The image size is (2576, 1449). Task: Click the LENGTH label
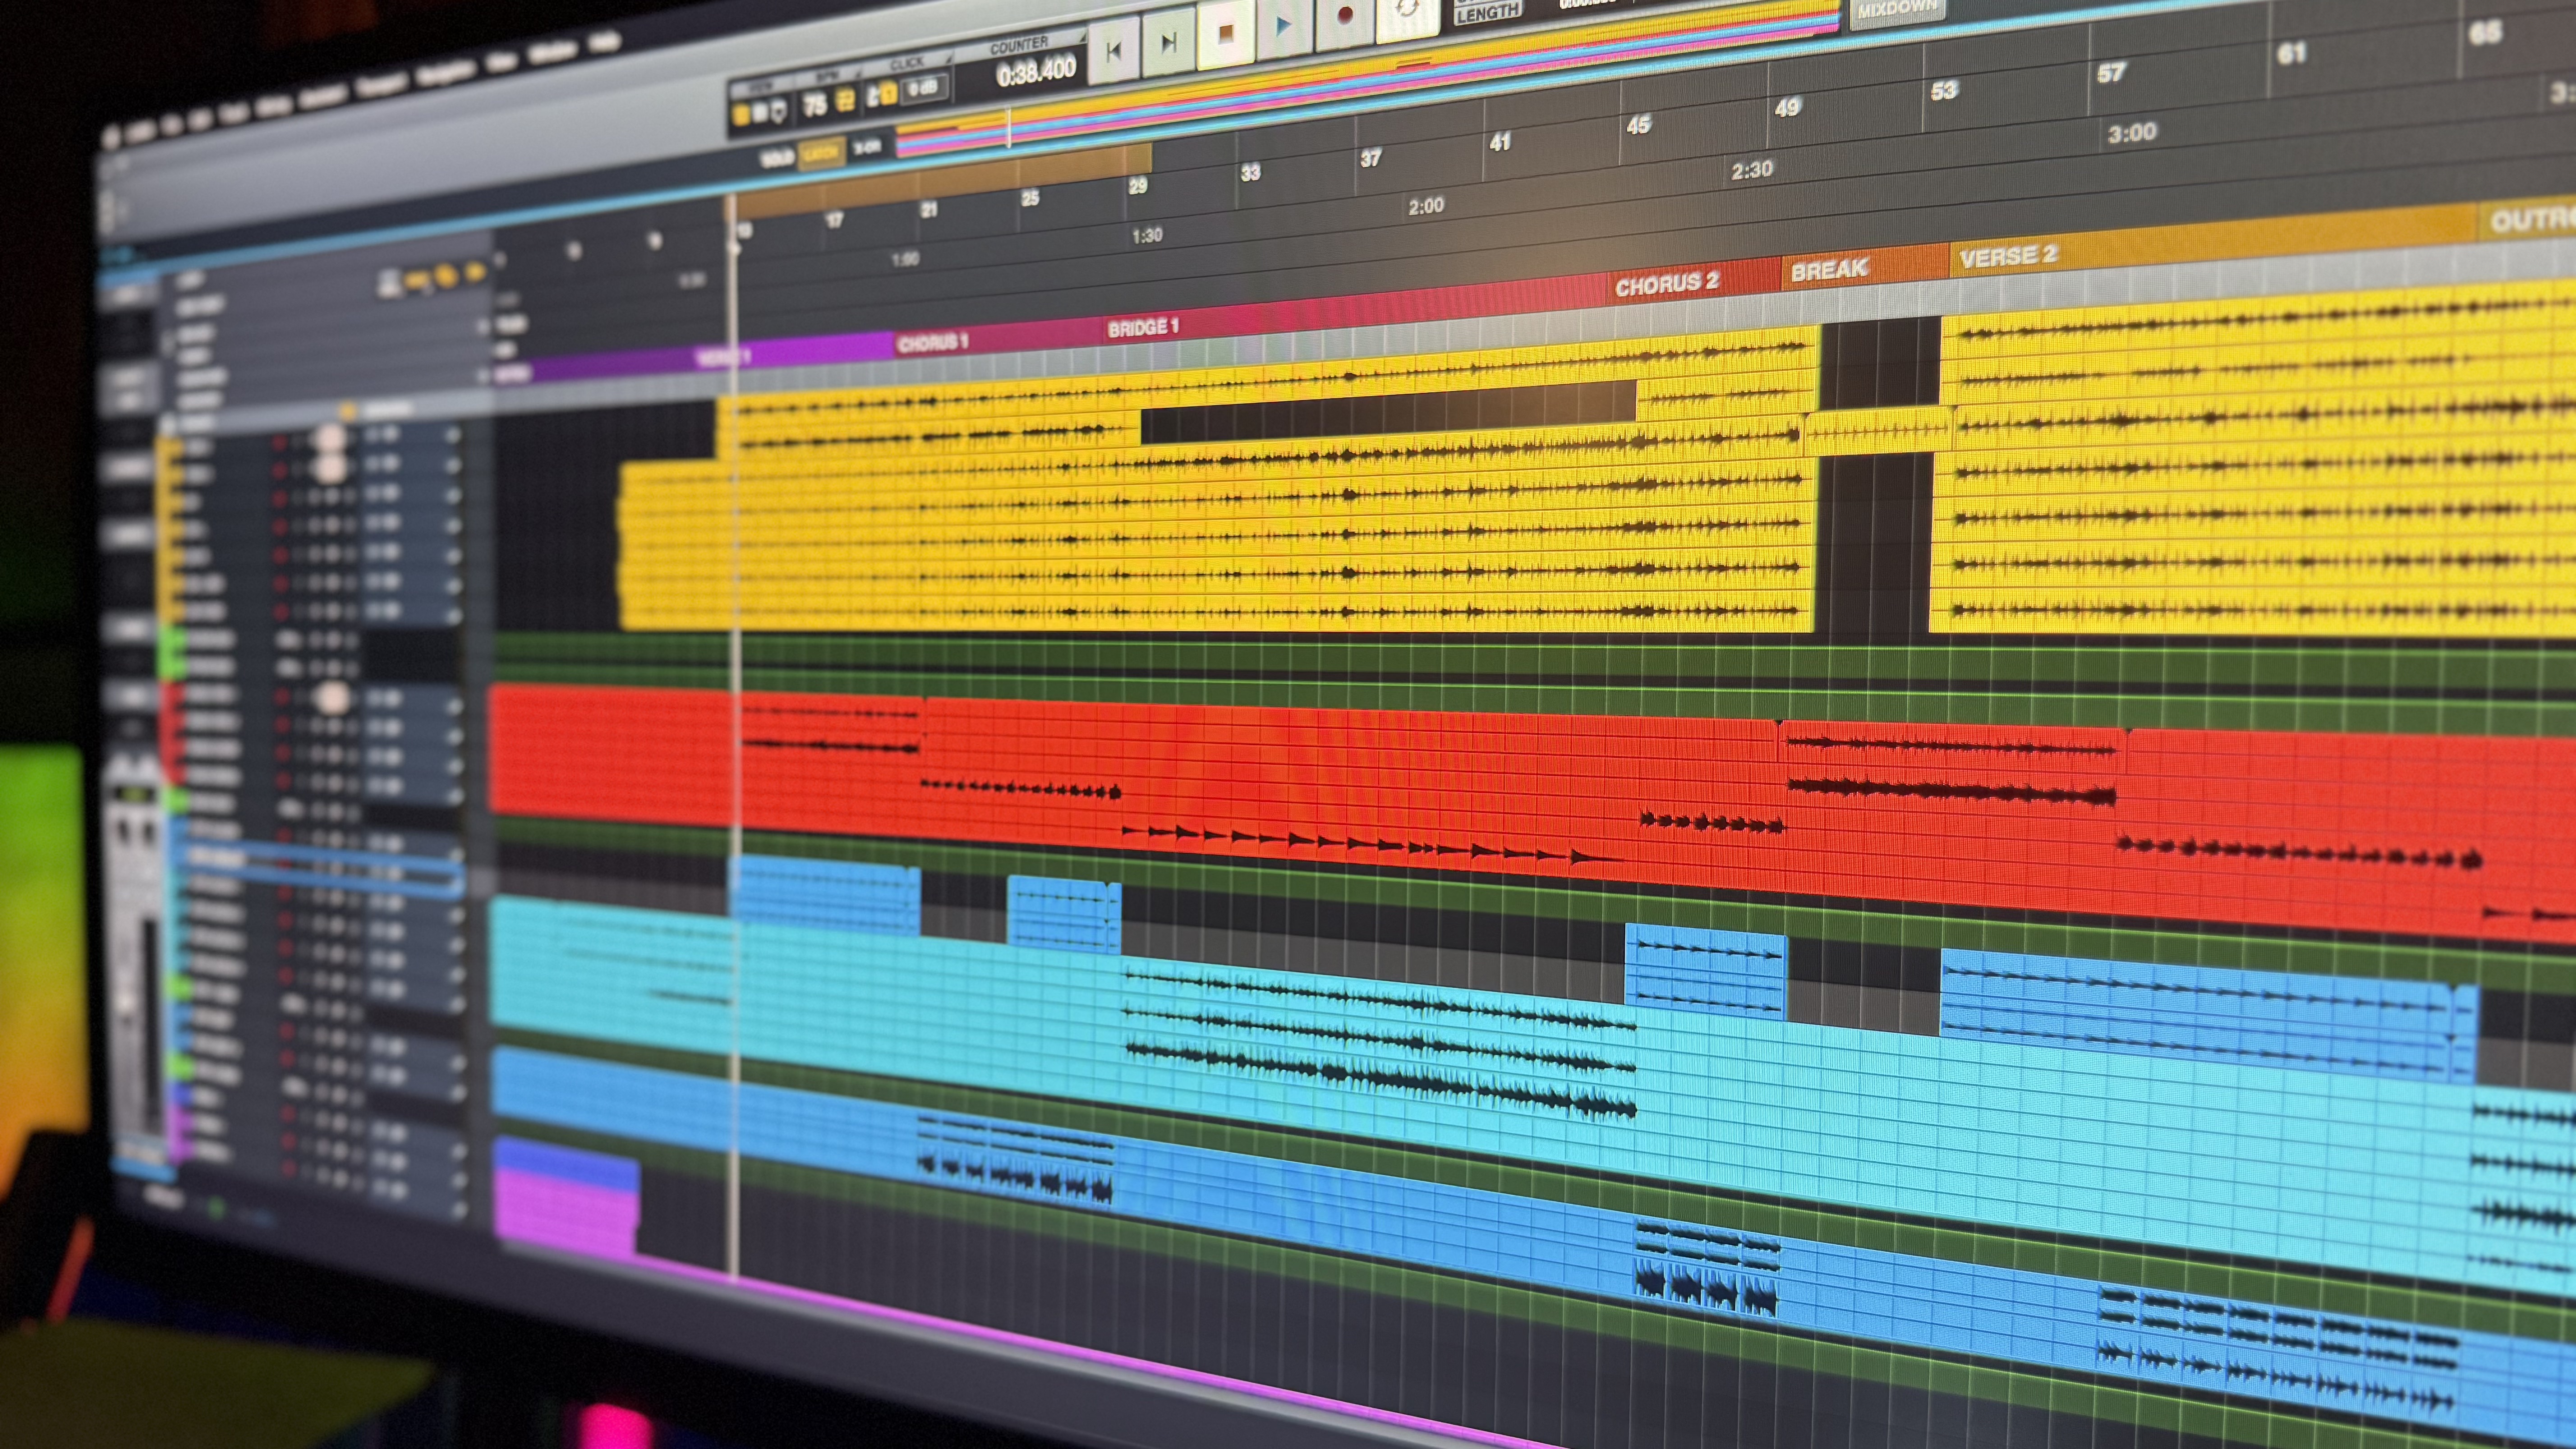tap(1487, 14)
